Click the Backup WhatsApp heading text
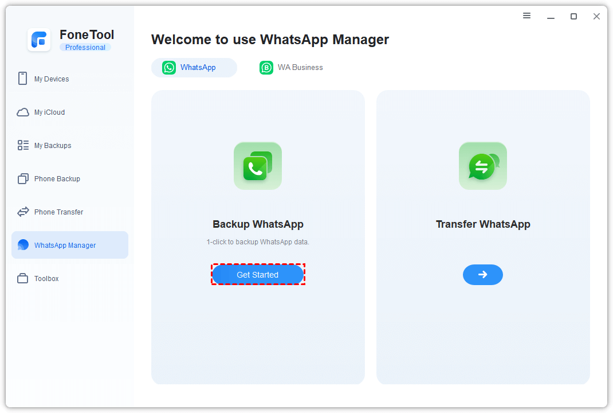This screenshot has height=413, width=613. pos(258,224)
